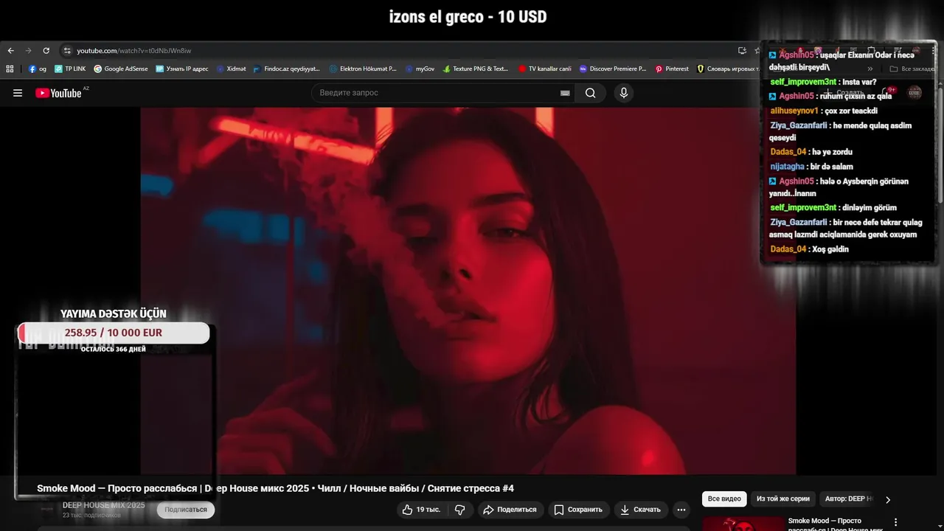Open the browser apps grid icon

point(10,69)
